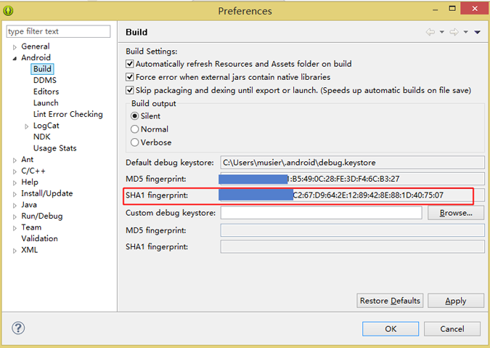Click the Apply button

point(455,301)
